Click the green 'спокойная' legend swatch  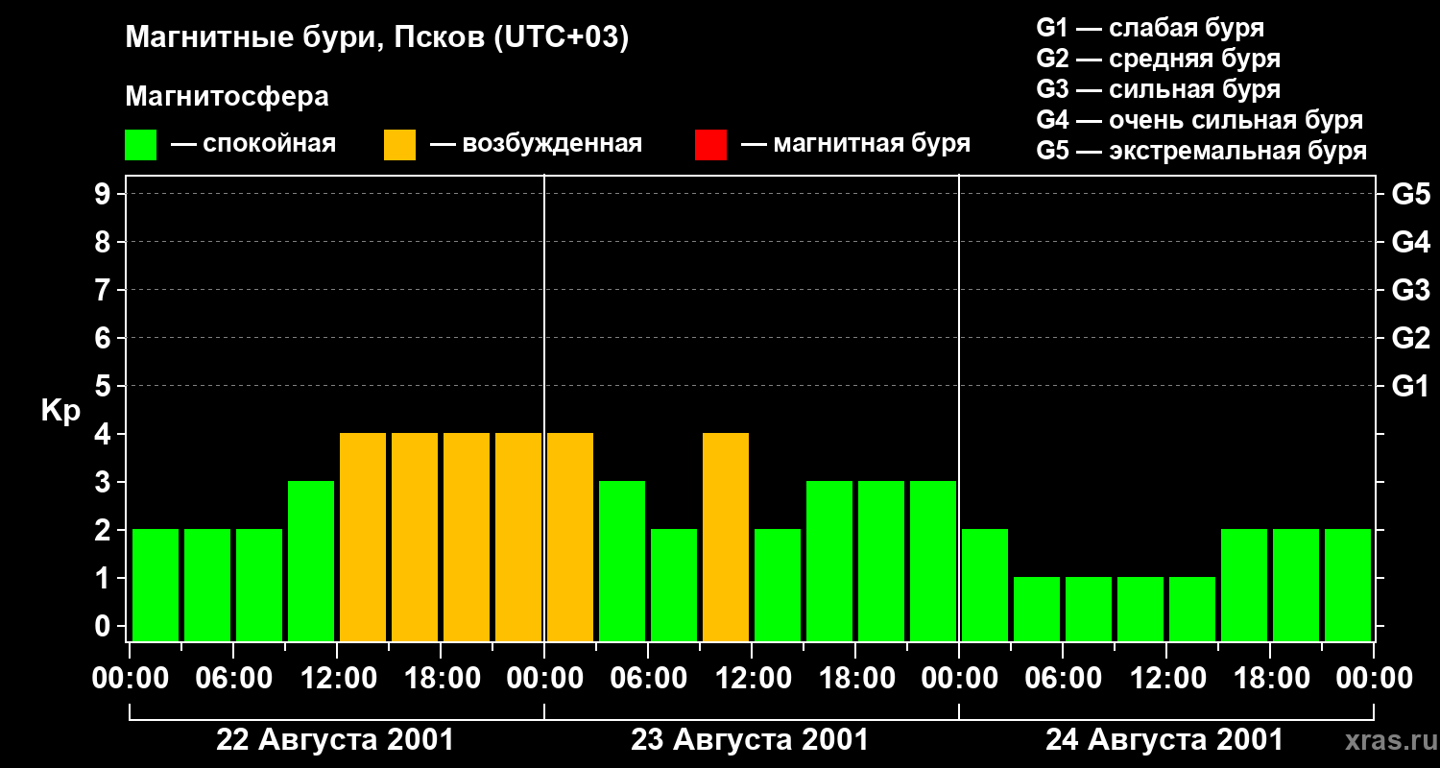pyautogui.click(x=141, y=145)
